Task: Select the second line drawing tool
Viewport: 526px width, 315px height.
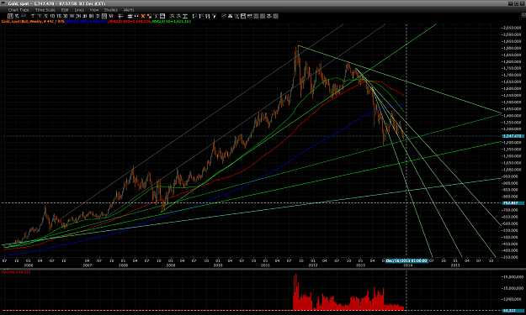Action: (201, 16)
